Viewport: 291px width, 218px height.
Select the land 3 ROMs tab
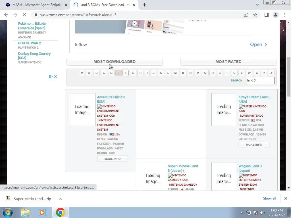click(104, 5)
